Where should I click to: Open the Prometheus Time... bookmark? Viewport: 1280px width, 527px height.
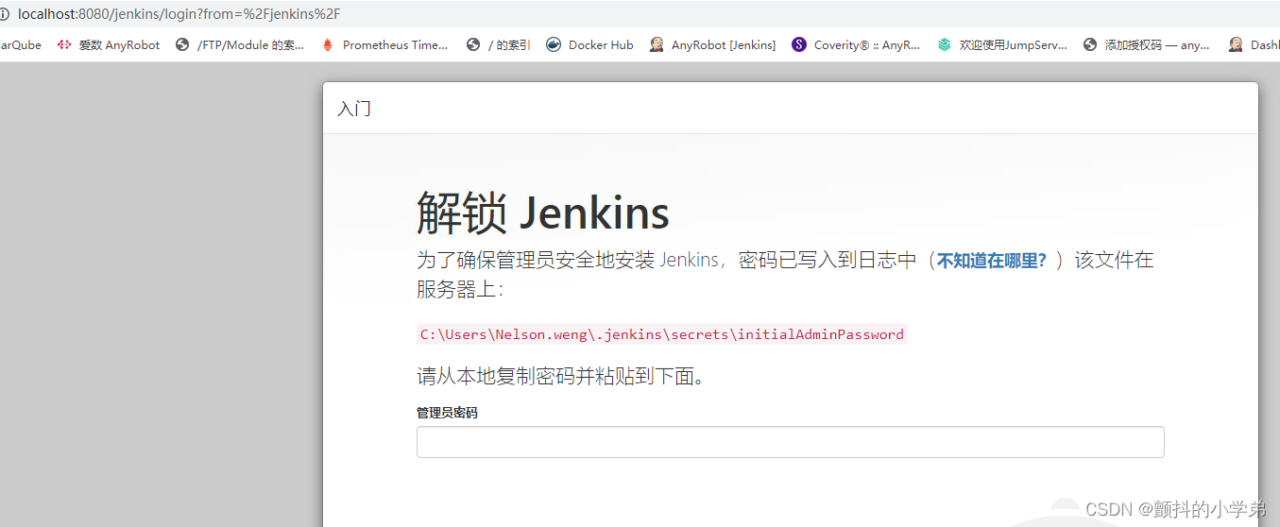point(384,44)
